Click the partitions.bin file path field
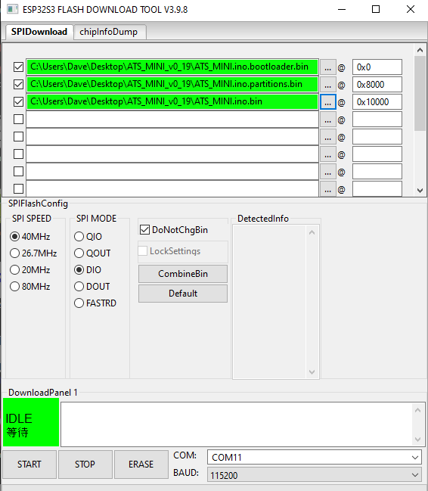Viewport: 428px width, 491px height. 172,84
